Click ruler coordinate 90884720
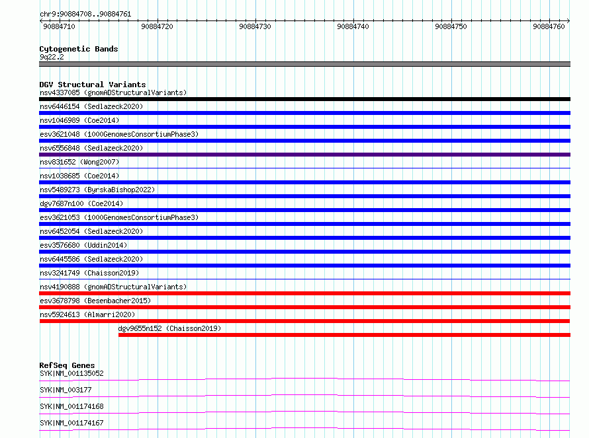 pos(157,26)
